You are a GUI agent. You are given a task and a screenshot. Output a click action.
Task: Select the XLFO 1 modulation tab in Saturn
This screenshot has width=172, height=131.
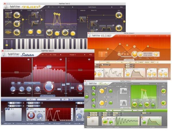pos(49,99)
